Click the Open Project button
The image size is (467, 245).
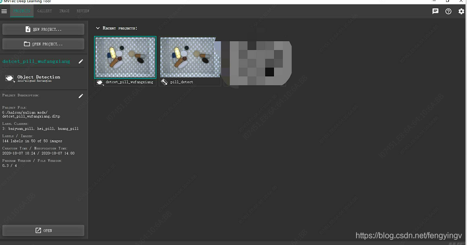point(43,44)
